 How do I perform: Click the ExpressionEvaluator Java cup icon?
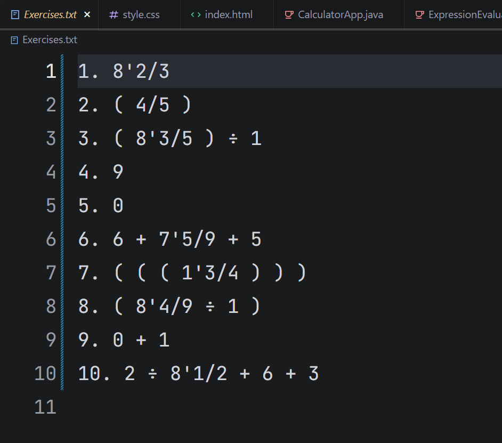tap(420, 15)
